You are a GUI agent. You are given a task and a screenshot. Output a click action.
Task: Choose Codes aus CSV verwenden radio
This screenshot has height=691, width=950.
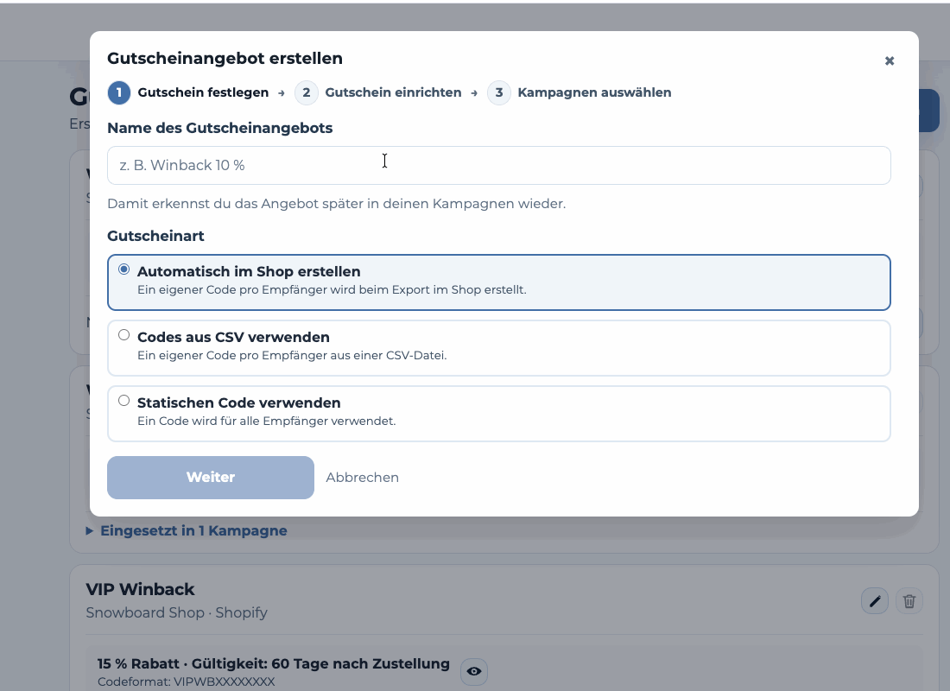click(x=123, y=334)
